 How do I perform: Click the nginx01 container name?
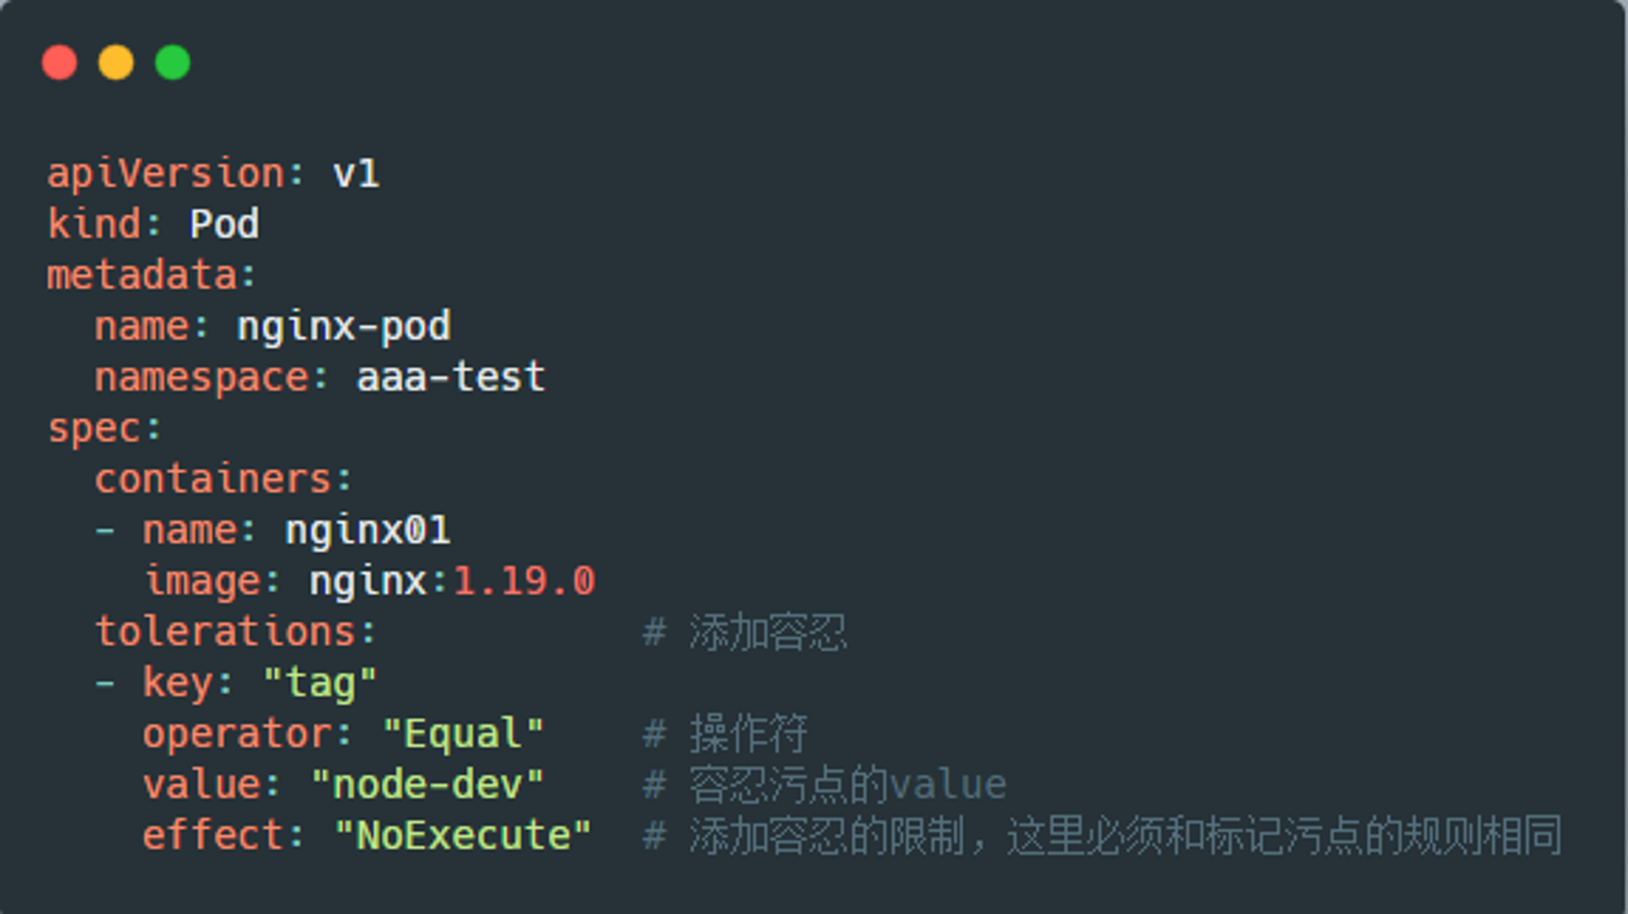[368, 531]
